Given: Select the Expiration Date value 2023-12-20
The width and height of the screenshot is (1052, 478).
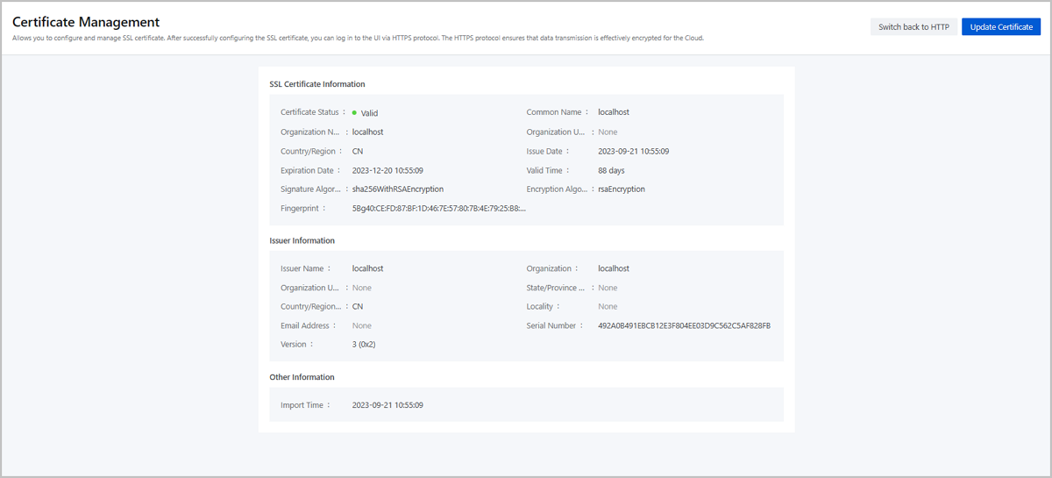Looking at the screenshot, I should pos(387,170).
